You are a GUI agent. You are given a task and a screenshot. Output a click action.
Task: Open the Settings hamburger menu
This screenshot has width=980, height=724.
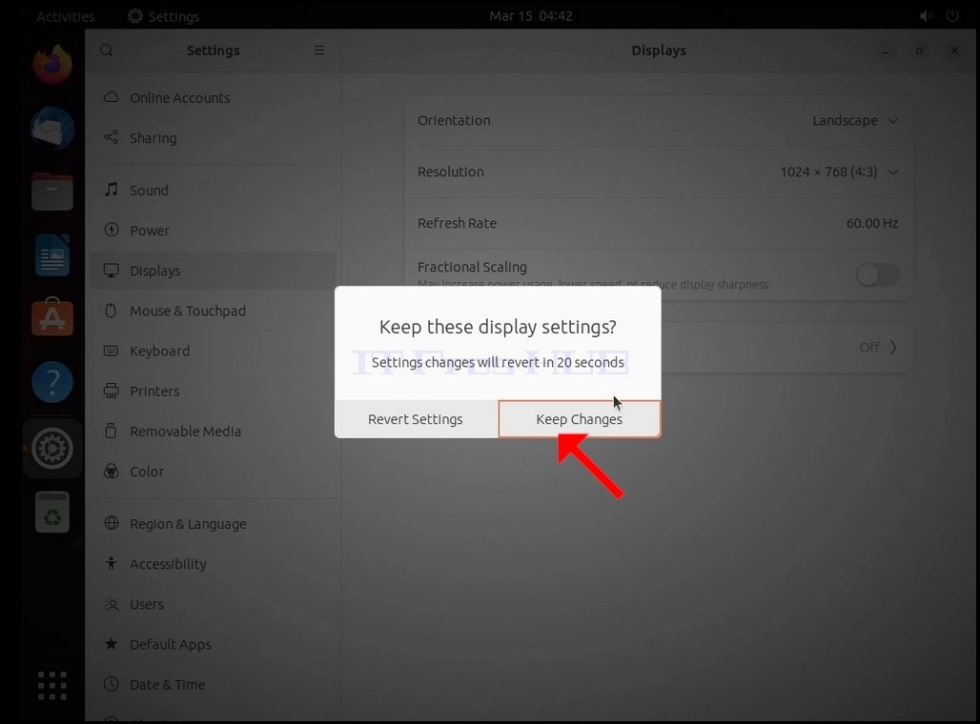tap(319, 50)
